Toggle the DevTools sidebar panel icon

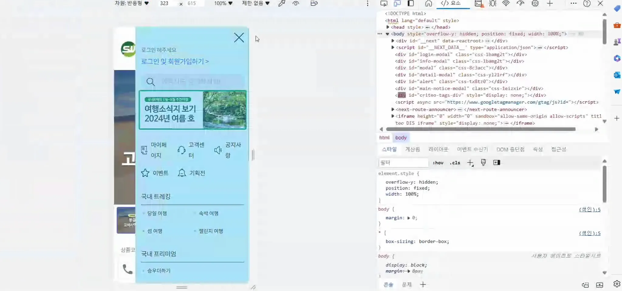411,3
